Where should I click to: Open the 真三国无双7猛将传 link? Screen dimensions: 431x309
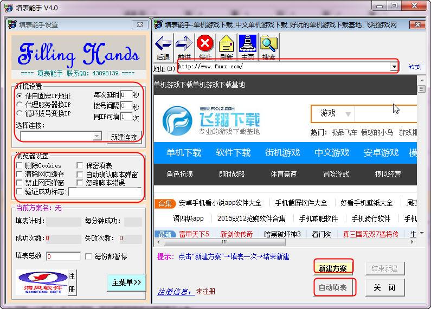tap(370, 234)
